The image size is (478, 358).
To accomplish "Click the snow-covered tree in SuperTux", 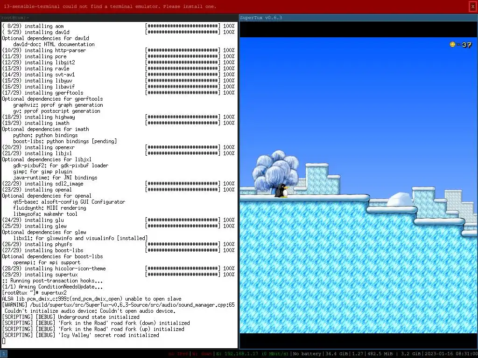I will [x=275, y=171].
